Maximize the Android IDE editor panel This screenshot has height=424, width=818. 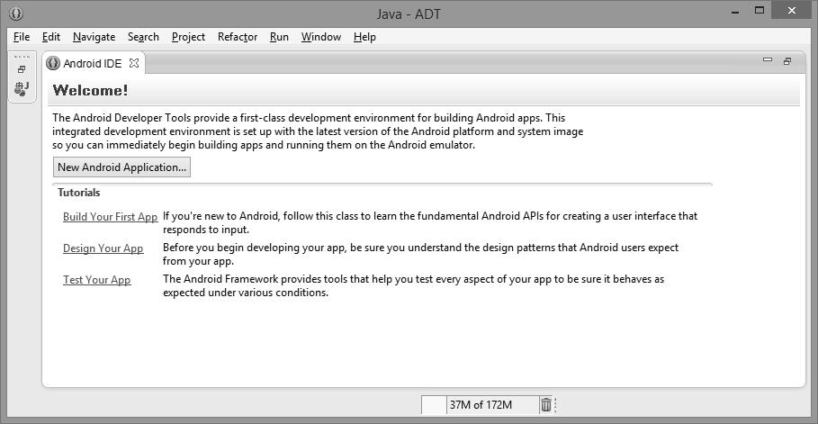pos(787,61)
